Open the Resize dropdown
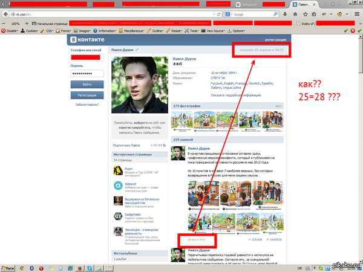This screenshot has width=363, height=272. 174,31
